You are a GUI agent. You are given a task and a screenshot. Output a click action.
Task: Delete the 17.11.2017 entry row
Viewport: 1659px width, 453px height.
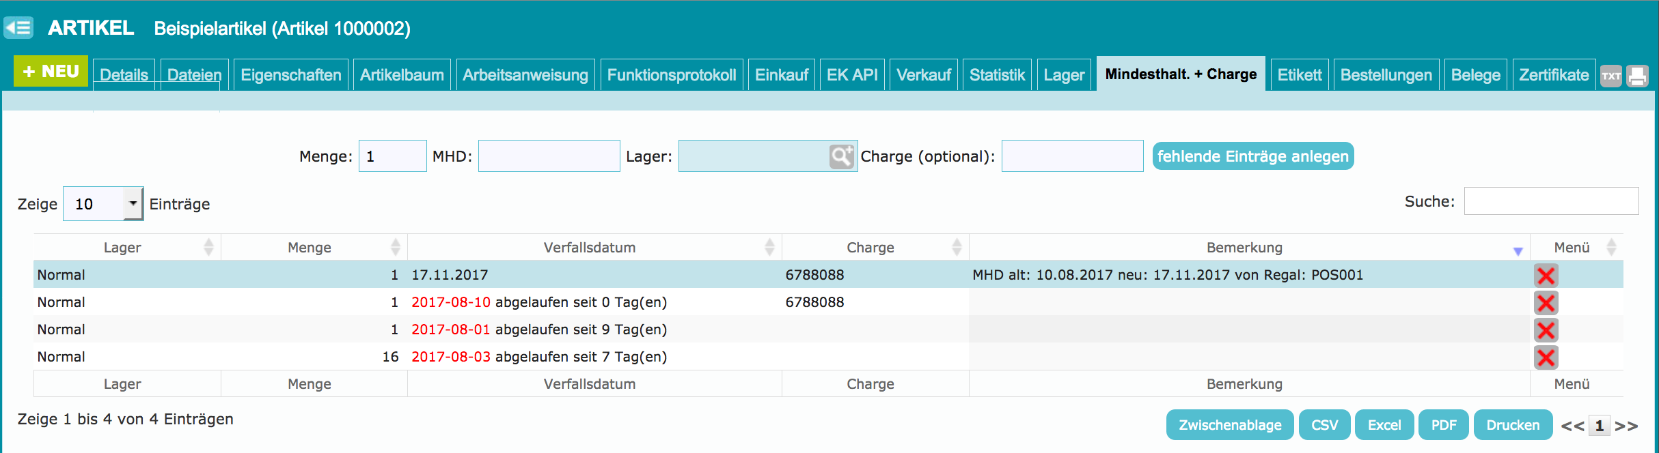click(x=1546, y=276)
